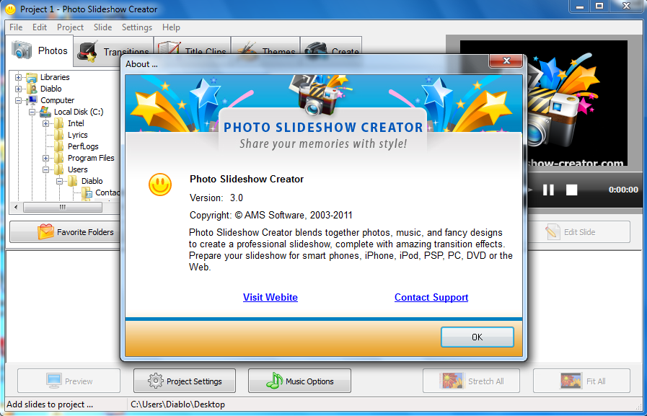Click the app smiley icon in title bar
The width and height of the screenshot is (647, 416).
coord(11,9)
